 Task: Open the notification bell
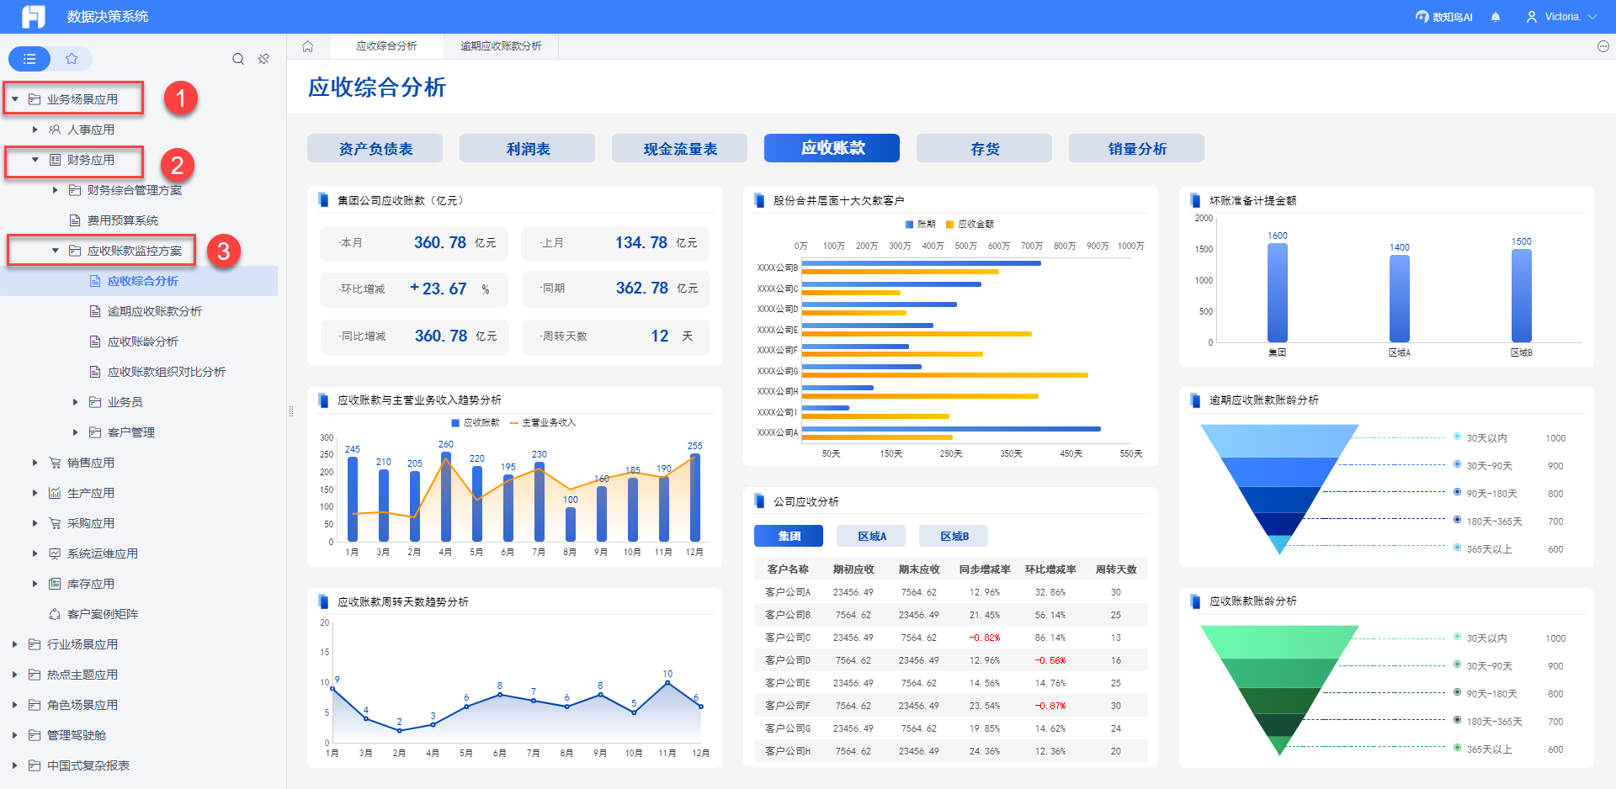[1496, 17]
